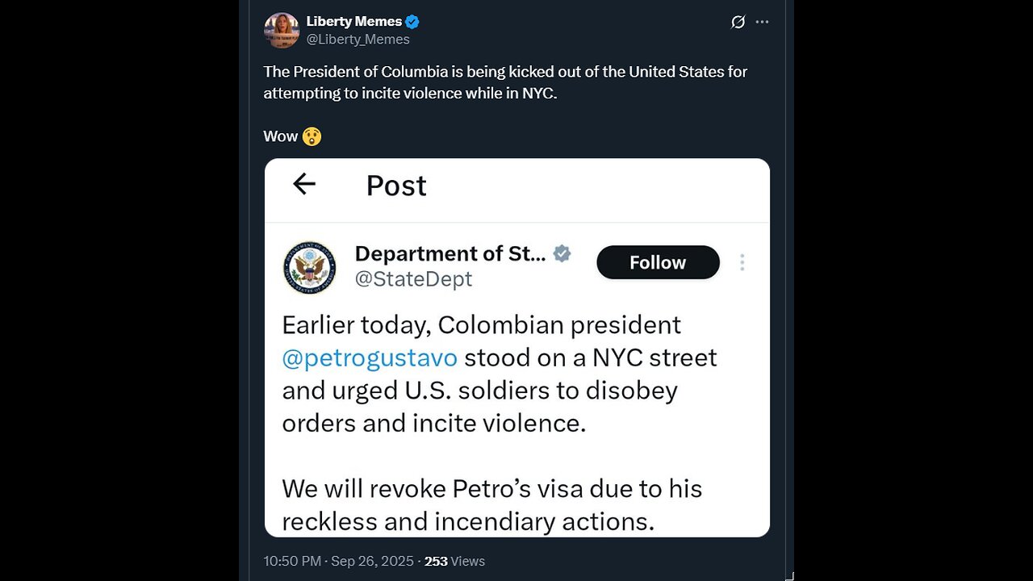This screenshot has width=1033, height=581.
Task: Click the Liberty Memes display name
Action: pos(353,22)
